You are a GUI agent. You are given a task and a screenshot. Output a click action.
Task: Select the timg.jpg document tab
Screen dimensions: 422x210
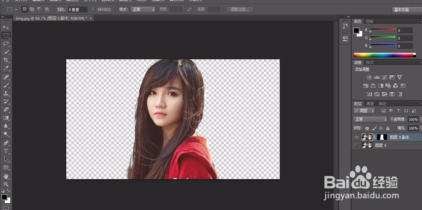click(51, 18)
